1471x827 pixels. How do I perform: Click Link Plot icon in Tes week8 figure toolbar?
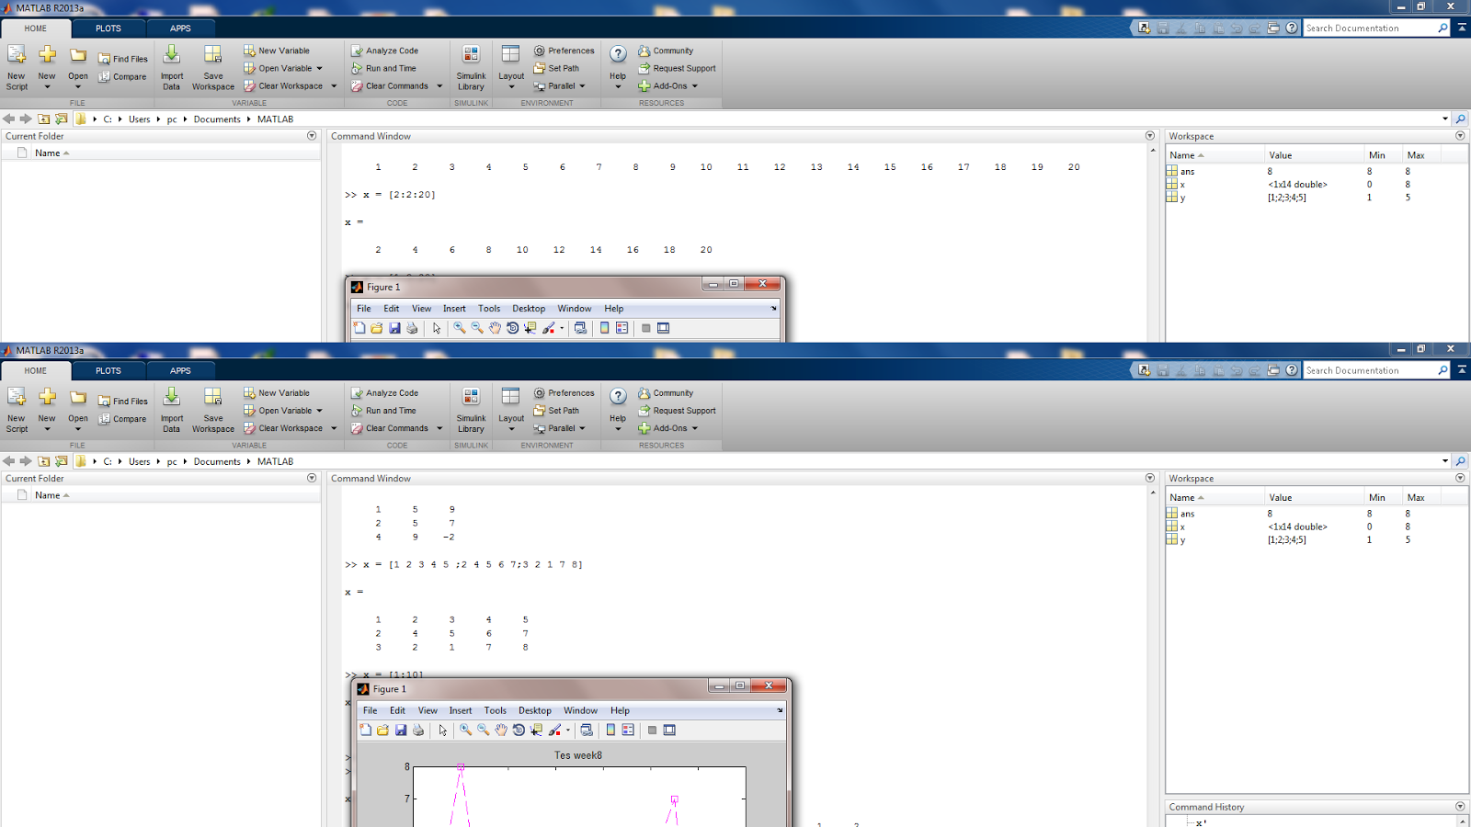(x=587, y=730)
